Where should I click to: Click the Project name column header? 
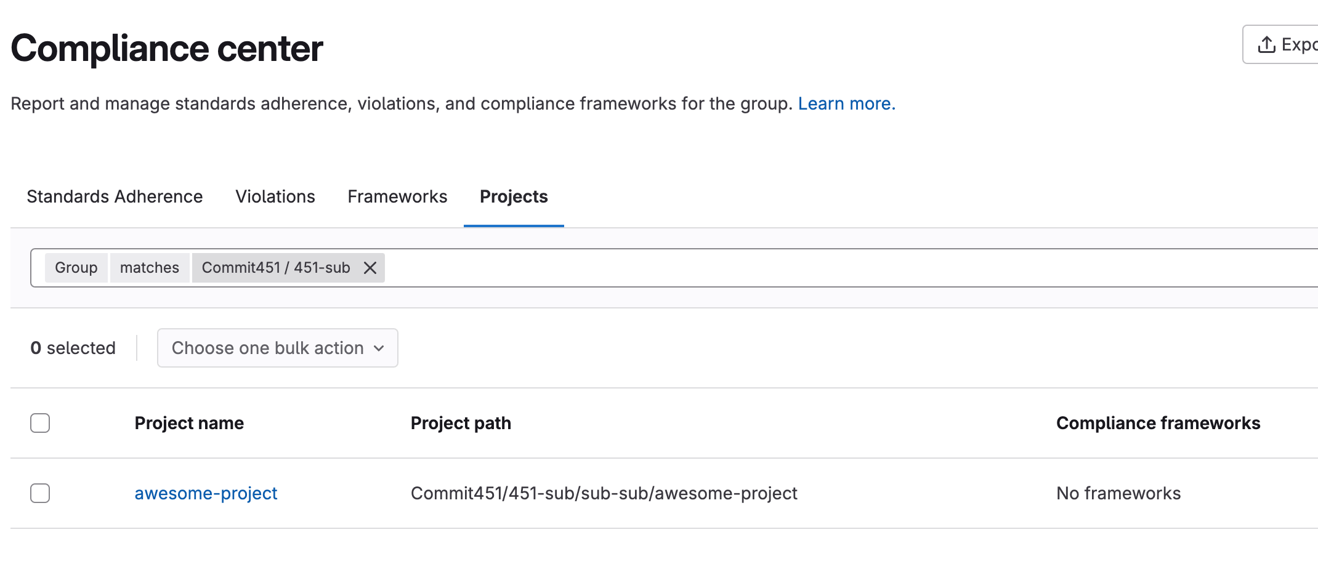189,423
